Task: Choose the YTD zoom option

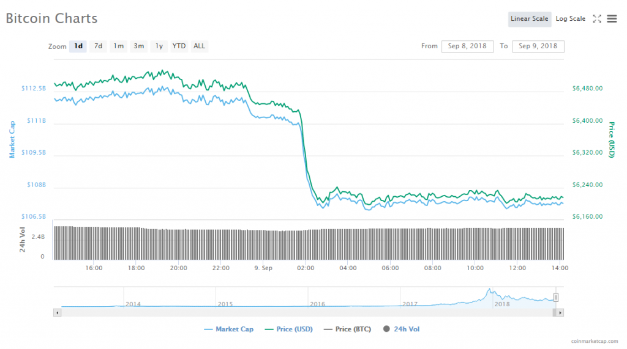Action: [179, 46]
